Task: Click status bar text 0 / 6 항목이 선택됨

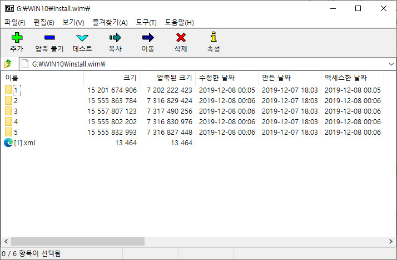Action: point(31,253)
